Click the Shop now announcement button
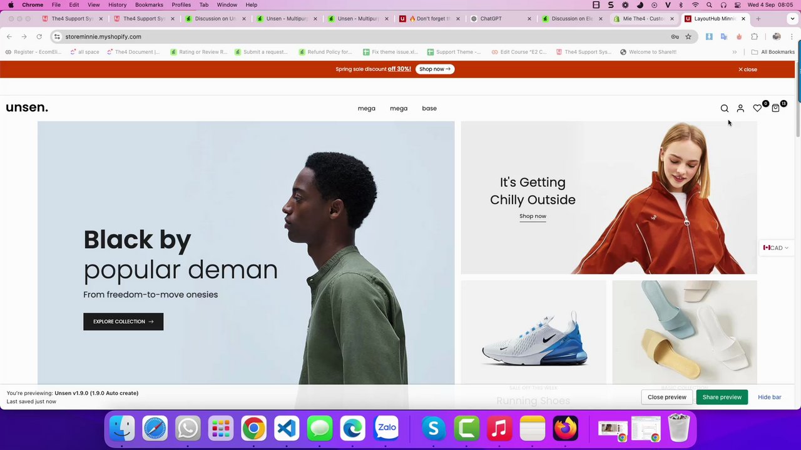 [435, 69]
